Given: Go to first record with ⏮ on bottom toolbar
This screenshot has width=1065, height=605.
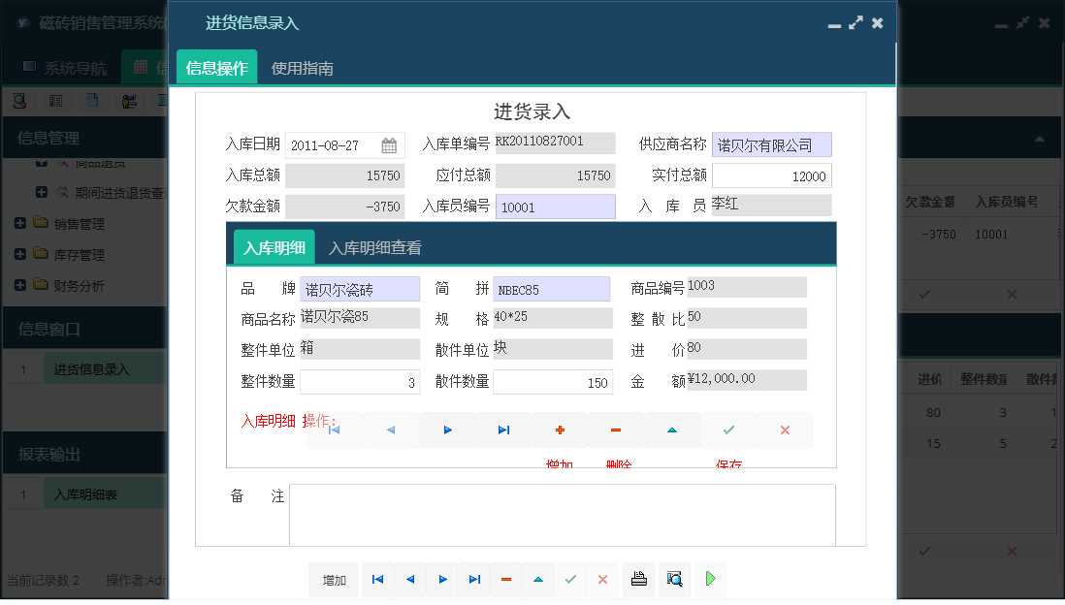Looking at the screenshot, I should (x=377, y=579).
